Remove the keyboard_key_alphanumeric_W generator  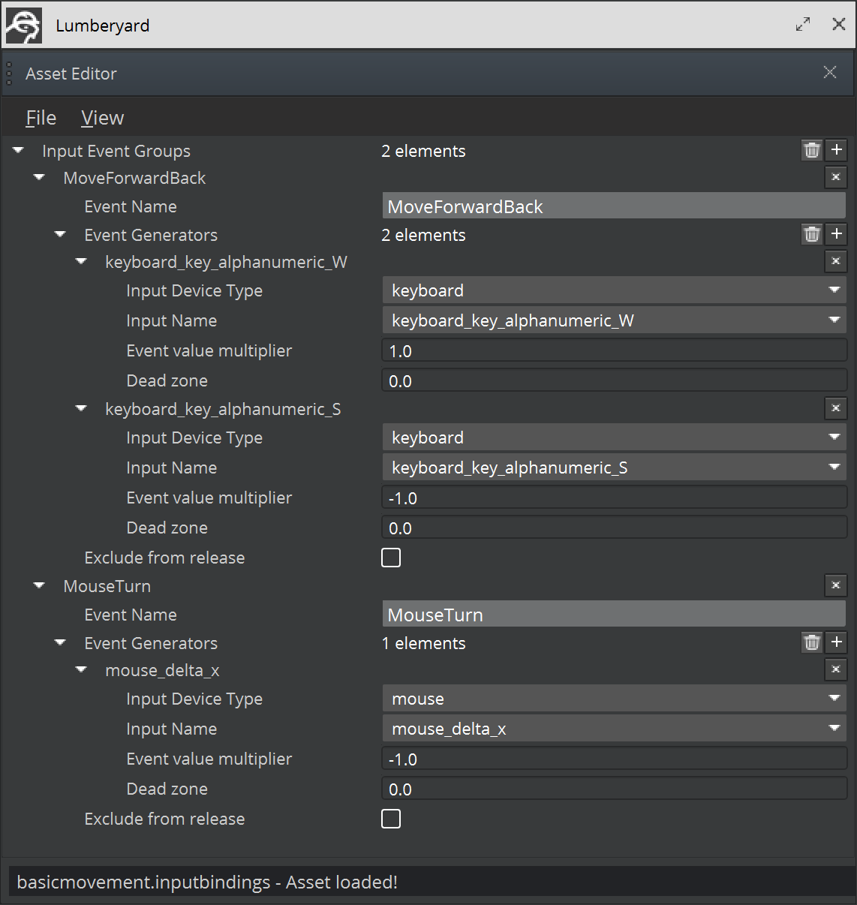coord(836,262)
